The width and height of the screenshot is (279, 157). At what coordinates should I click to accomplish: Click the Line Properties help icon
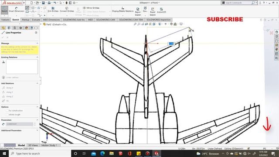[36, 33]
